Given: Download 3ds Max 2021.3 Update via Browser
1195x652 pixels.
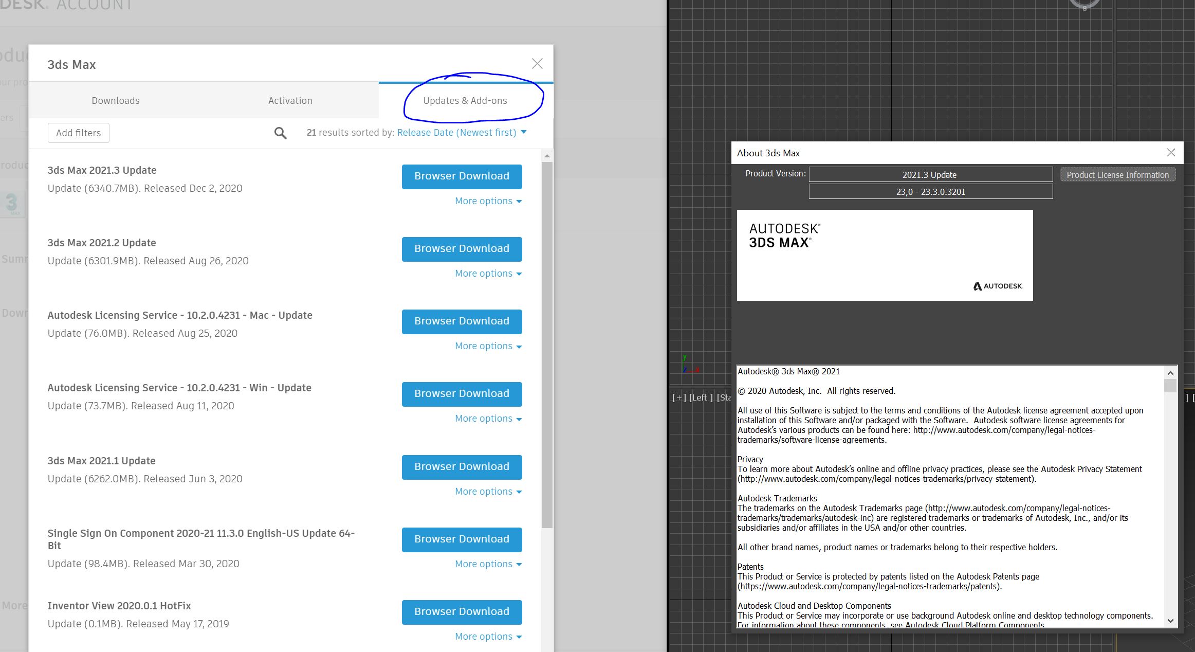Looking at the screenshot, I should (x=462, y=176).
